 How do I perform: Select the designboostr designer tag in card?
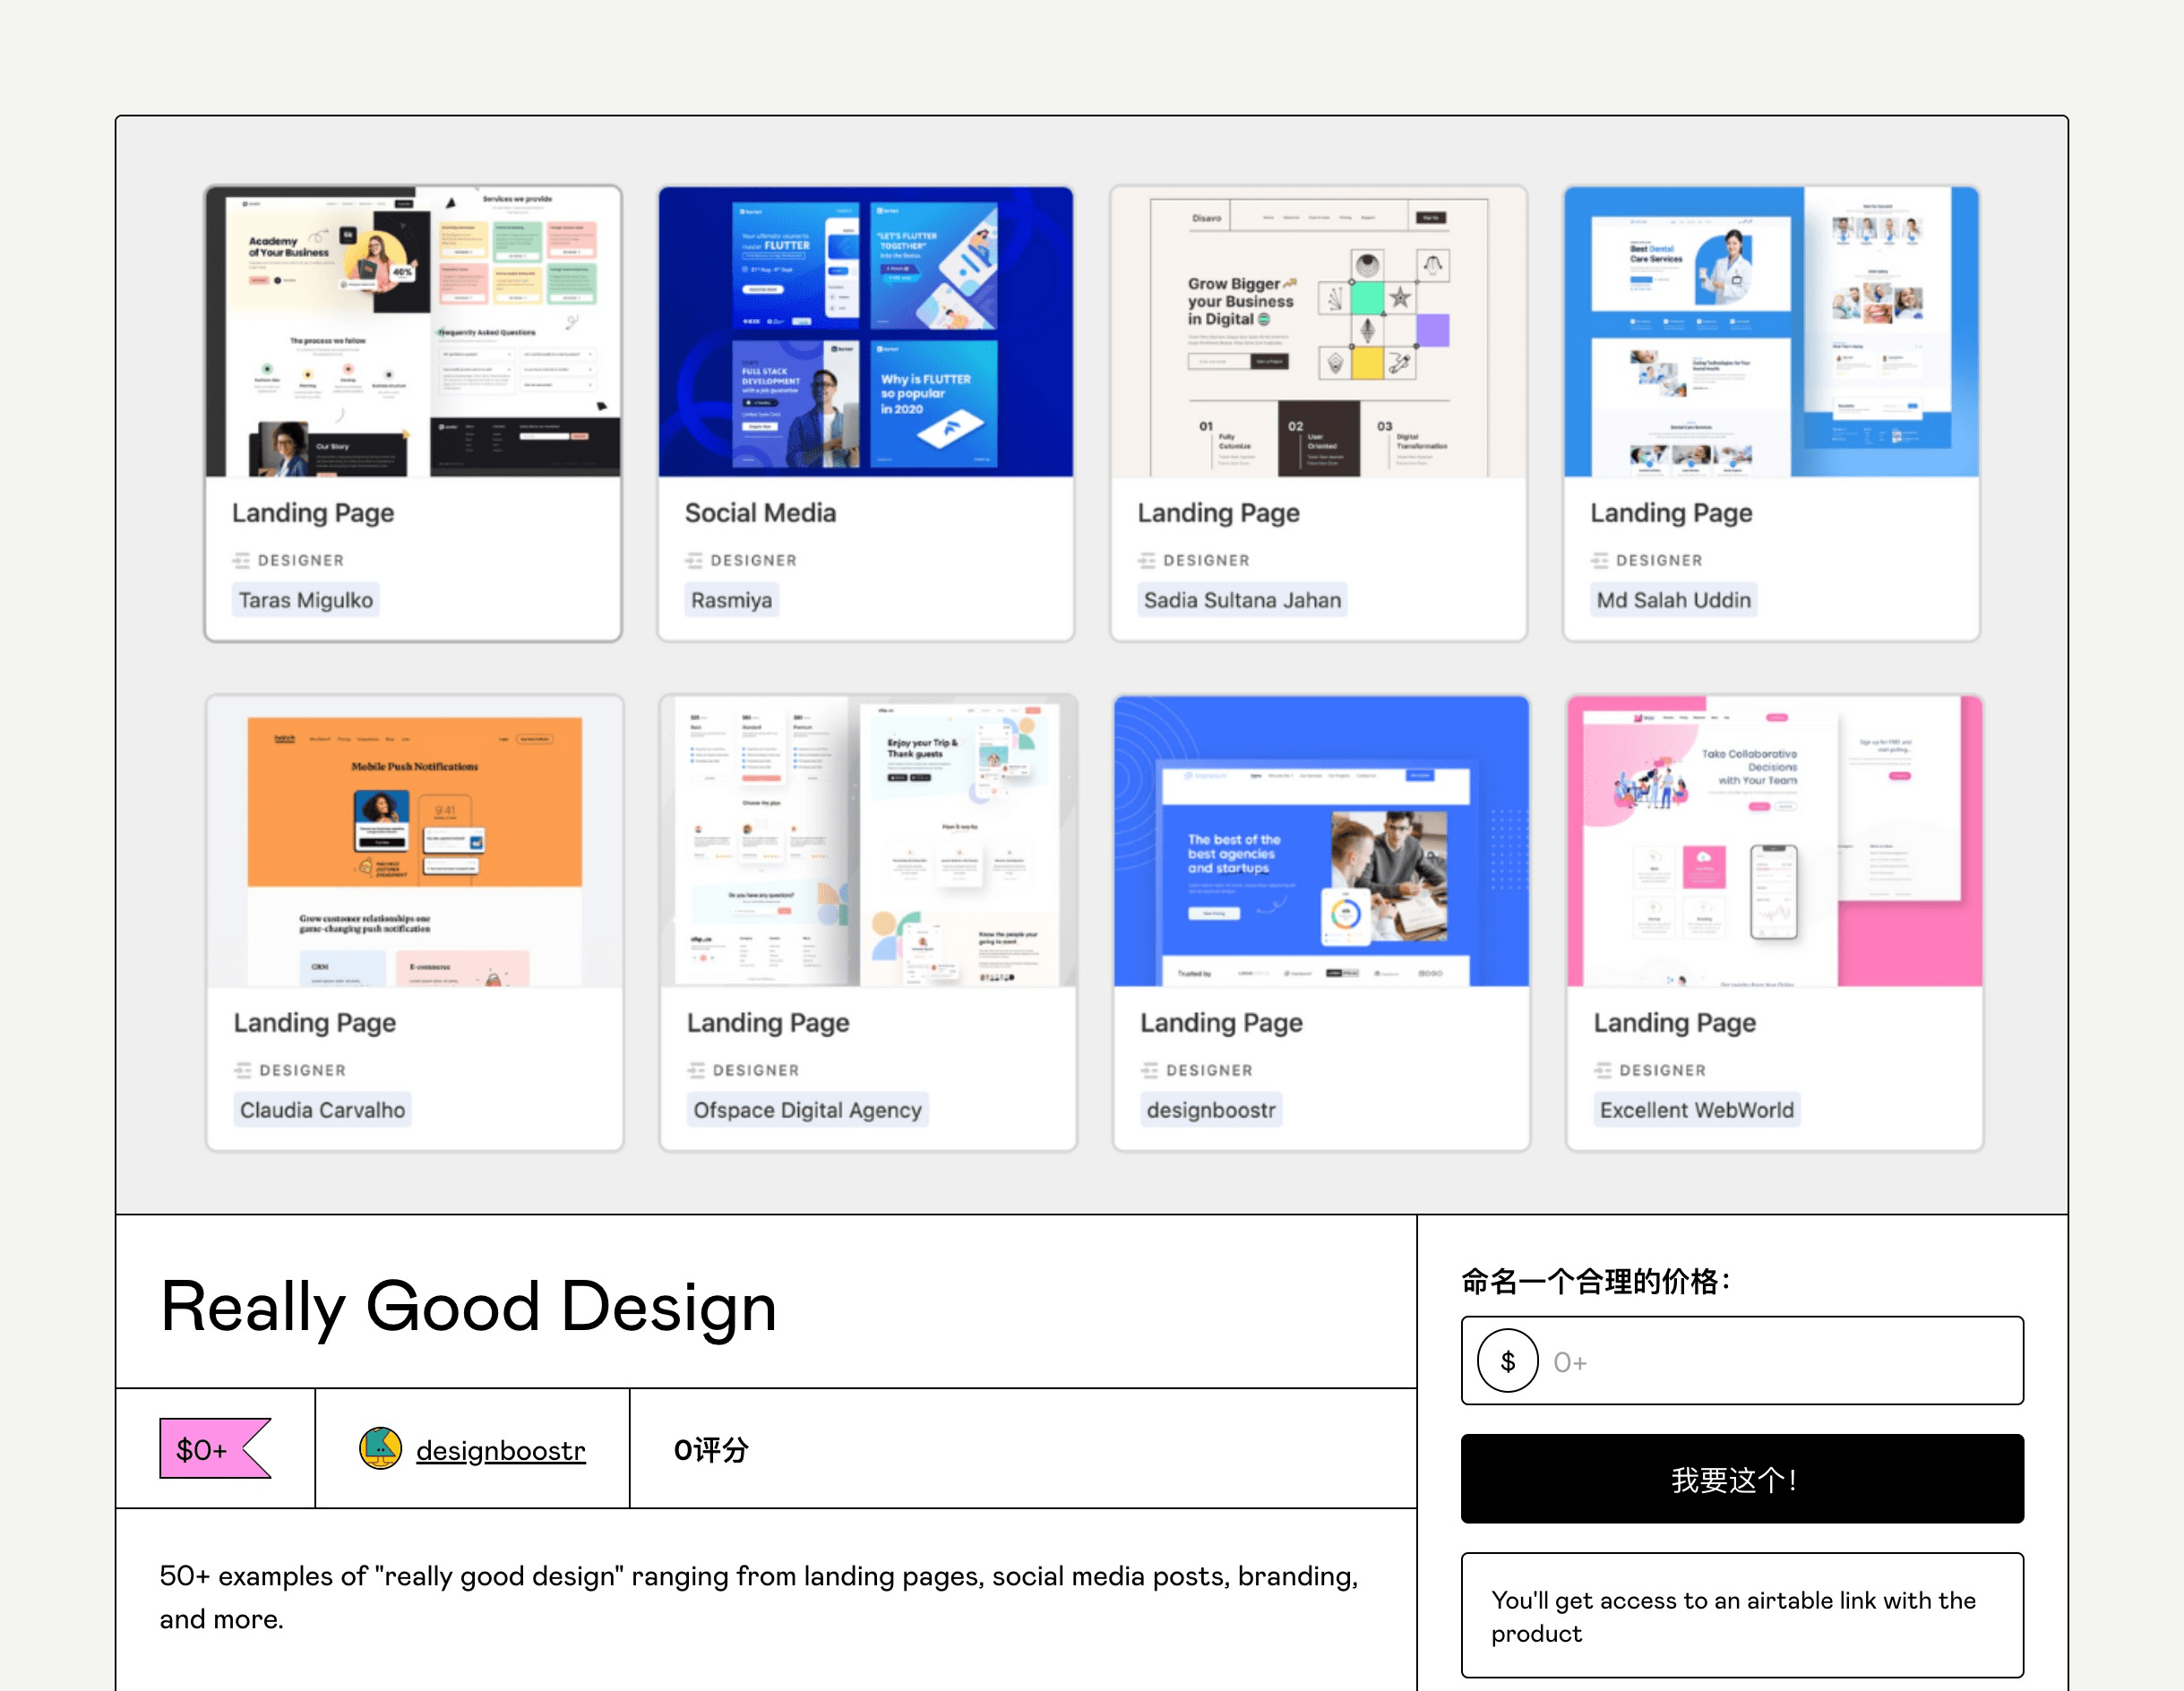pos(1211,1110)
